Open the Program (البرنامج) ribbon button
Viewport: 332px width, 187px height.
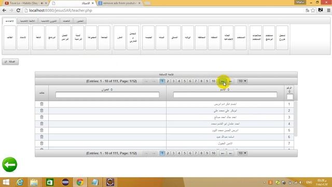pyautogui.click(x=52, y=37)
